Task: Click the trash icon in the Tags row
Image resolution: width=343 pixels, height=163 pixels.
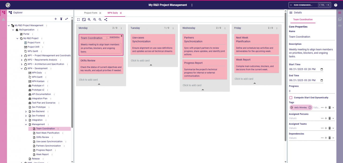Action: [x=330, y=107]
